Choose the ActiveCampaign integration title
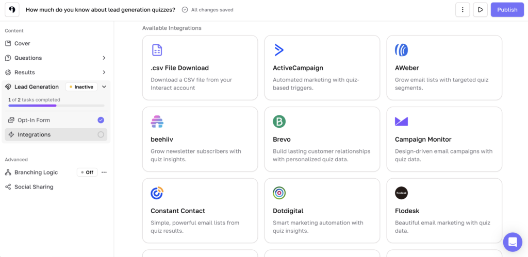This screenshot has width=528, height=257. [x=298, y=68]
